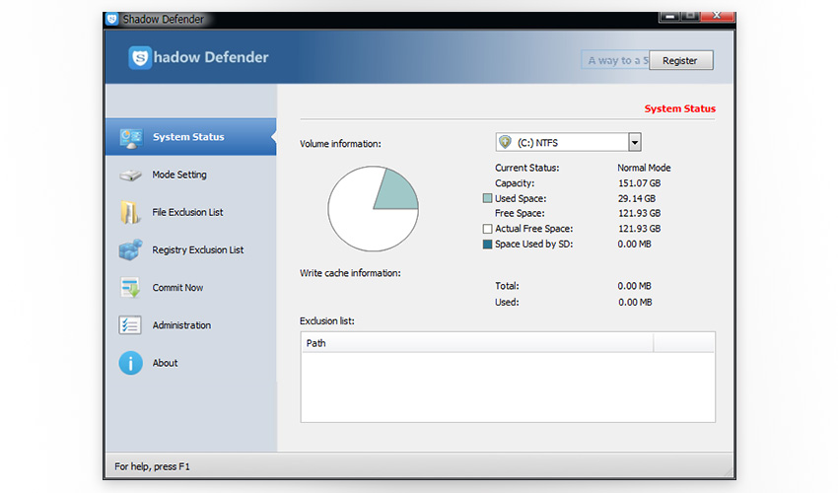Click the Capacity label

(515, 183)
